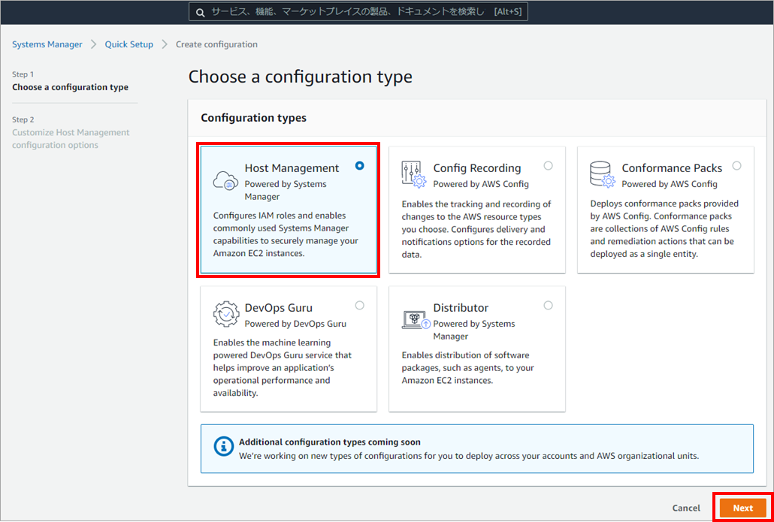Screen dimensions: 774x522
Task: Click the 'Config Recording' card title
Action: click(477, 168)
